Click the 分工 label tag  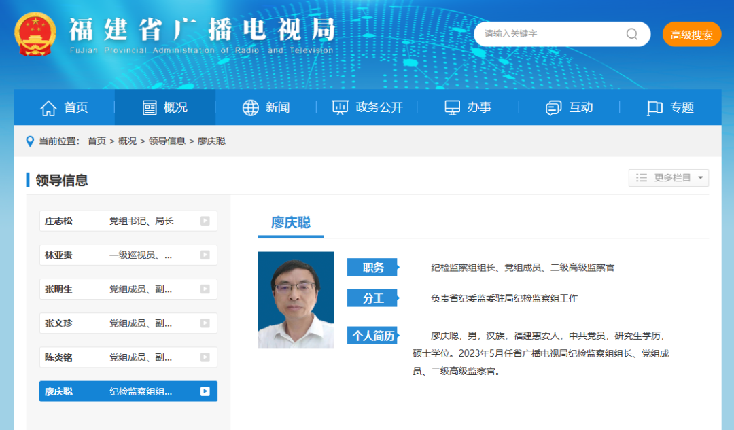click(x=373, y=298)
